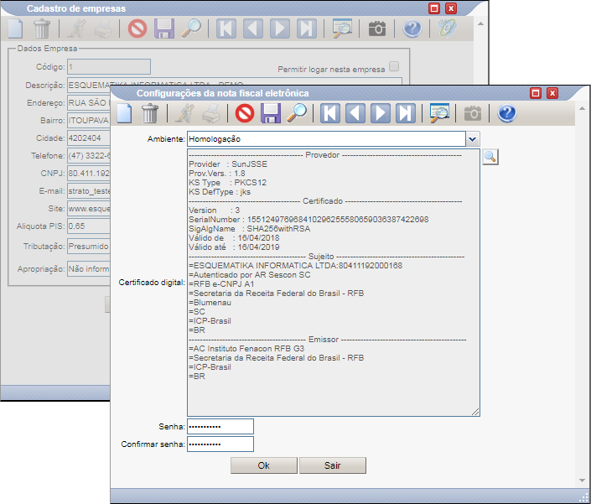This screenshot has width=591, height=504.
Task: Click the SerialNumber line in certificate text
Action: (x=308, y=220)
